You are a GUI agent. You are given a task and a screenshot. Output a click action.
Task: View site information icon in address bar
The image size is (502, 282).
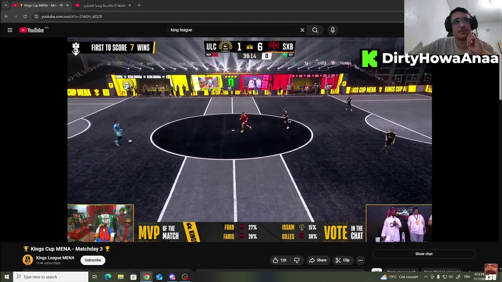tap(36, 16)
